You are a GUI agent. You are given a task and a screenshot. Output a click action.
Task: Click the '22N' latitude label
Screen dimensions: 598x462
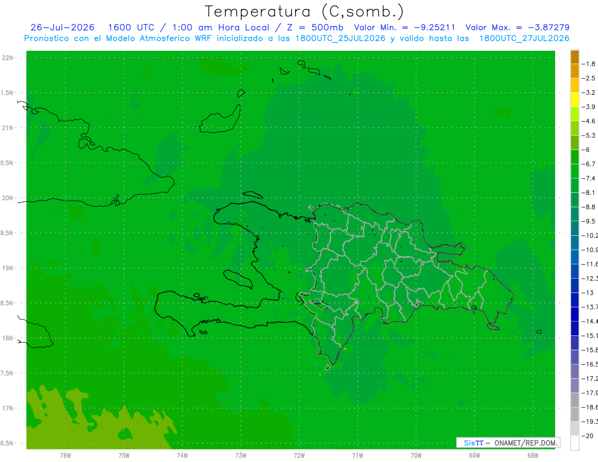coord(7,58)
